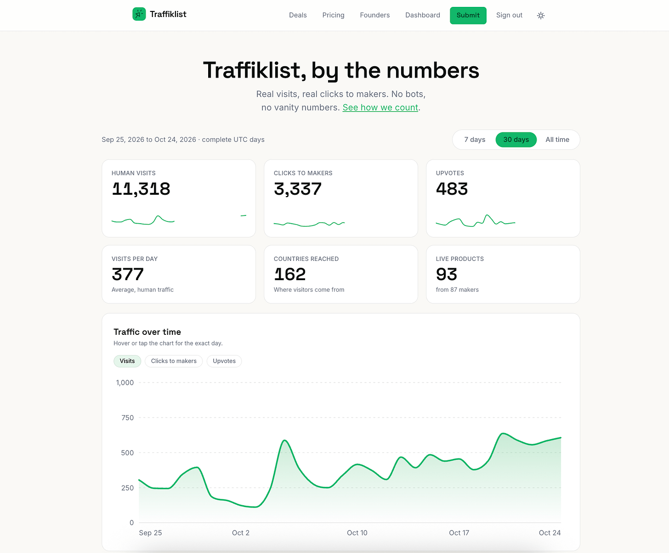Click the 'Oct 2' axis label
669x553 pixels.
click(x=241, y=533)
